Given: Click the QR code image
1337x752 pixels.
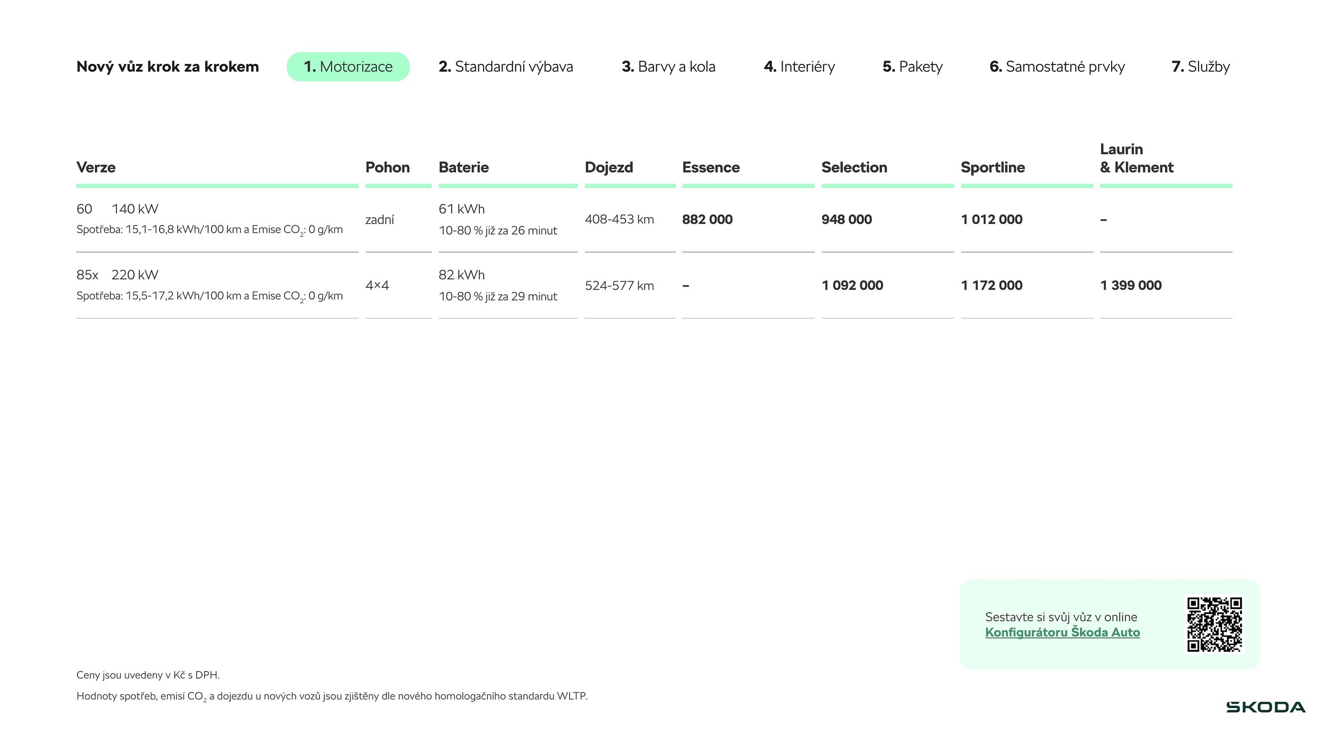Looking at the screenshot, I should coord(1214,624).
